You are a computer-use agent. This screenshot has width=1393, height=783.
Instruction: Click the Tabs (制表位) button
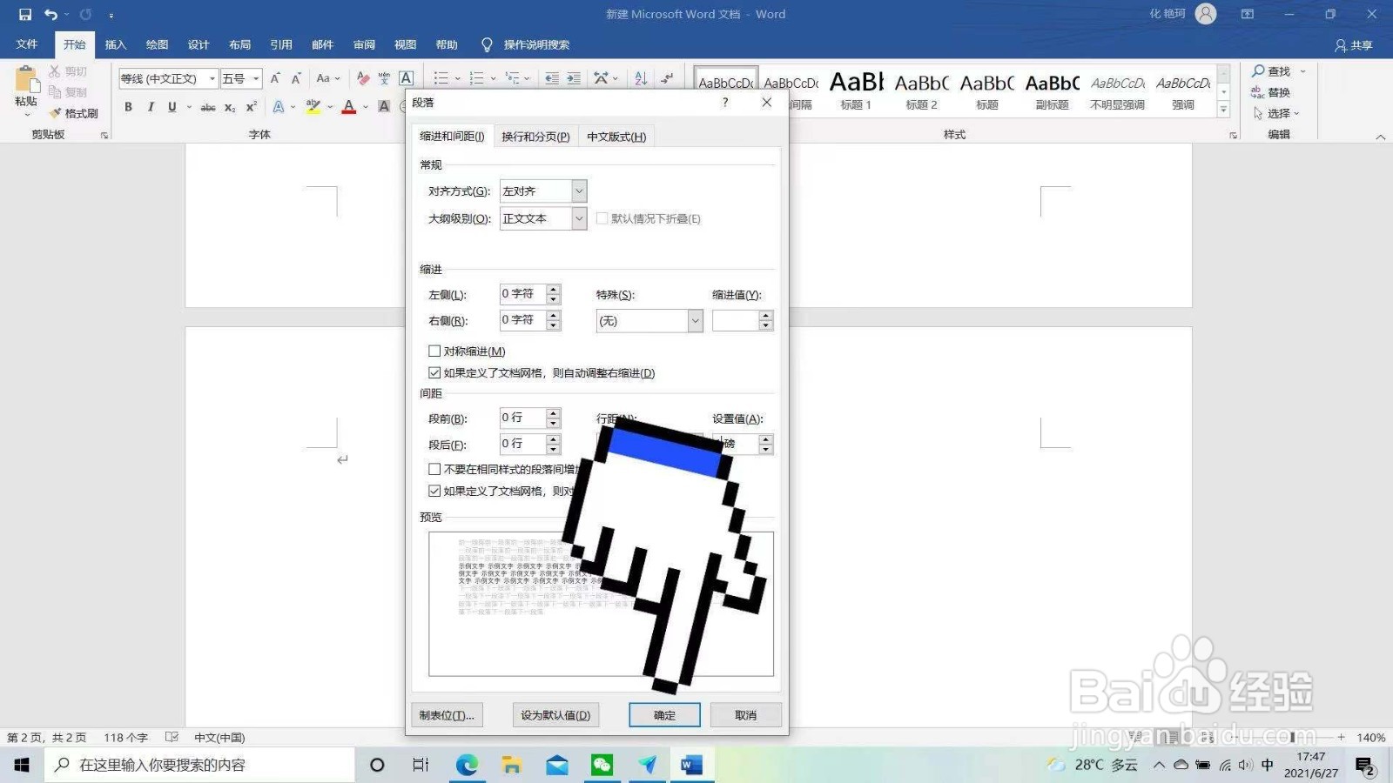(x=447, y=715)
